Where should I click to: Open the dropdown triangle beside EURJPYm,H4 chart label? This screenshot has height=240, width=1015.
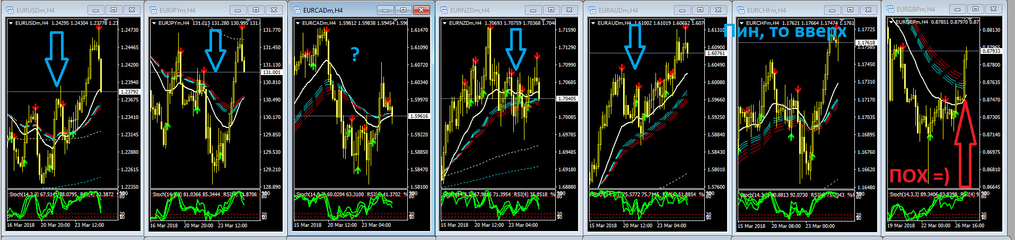click(154, 23)
